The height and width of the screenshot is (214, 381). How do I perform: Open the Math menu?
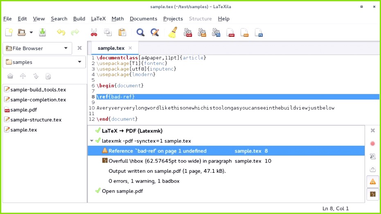[117, 19]
